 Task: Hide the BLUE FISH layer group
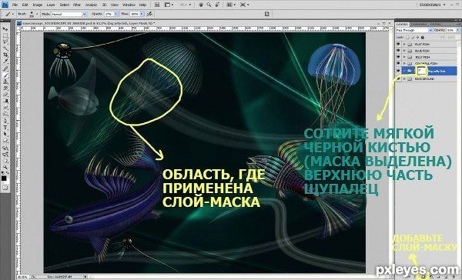398,51
